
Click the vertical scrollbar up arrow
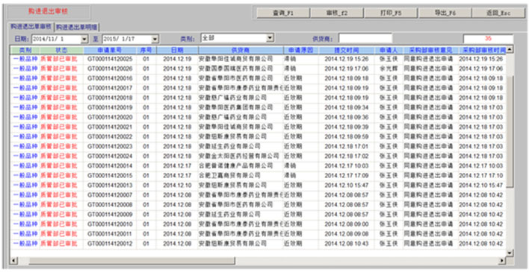pos(510,49)
